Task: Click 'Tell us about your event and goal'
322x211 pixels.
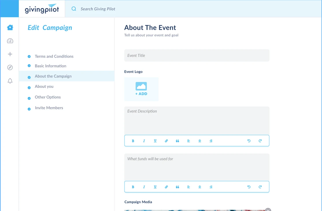Action: (151, 35)
